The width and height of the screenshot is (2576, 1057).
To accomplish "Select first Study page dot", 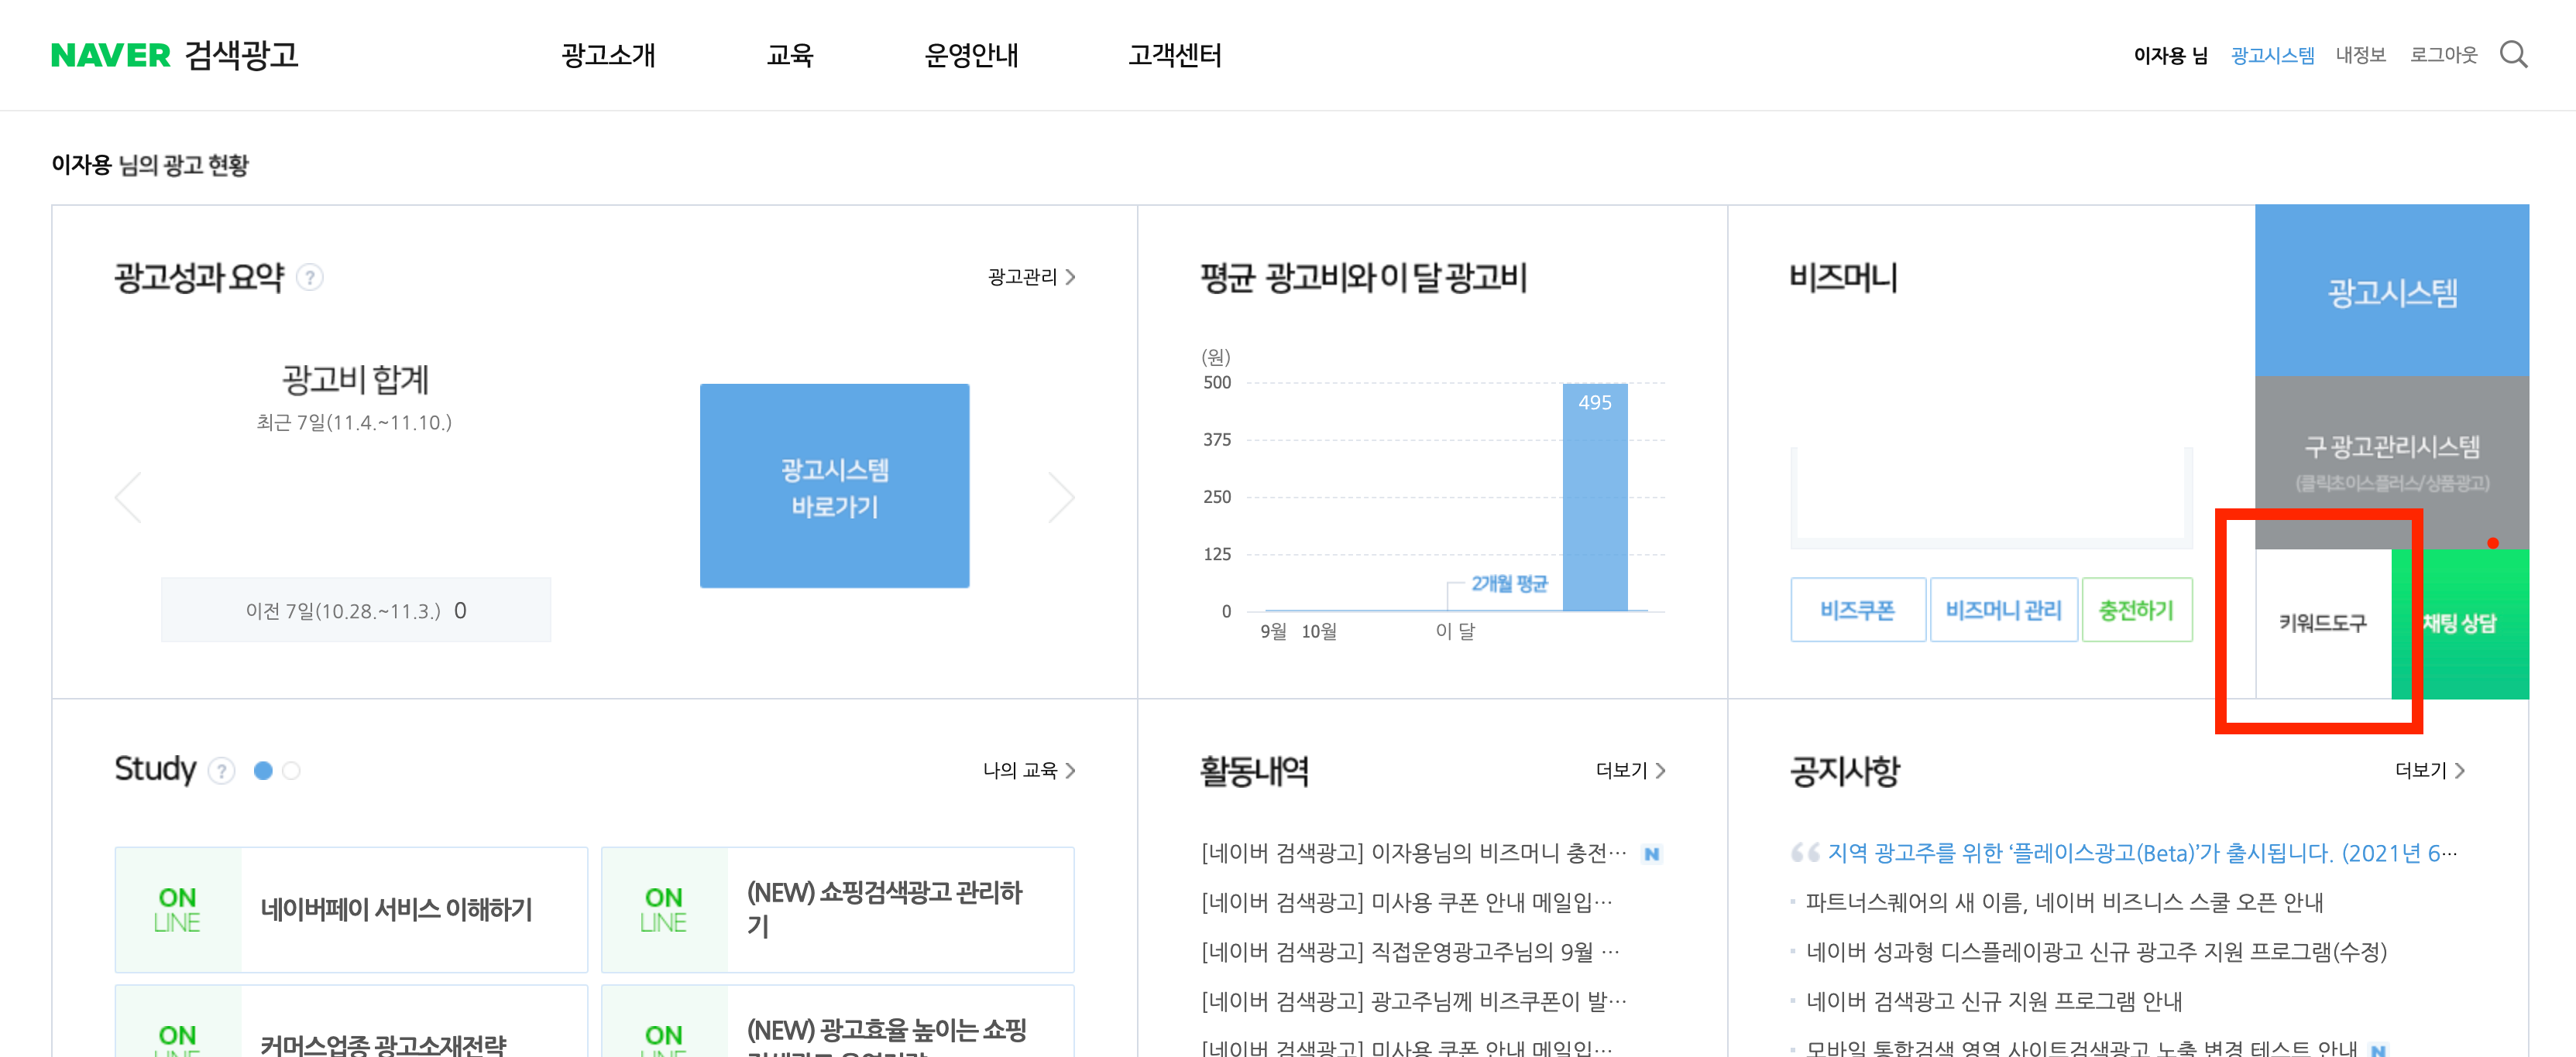I will [263, 770].
